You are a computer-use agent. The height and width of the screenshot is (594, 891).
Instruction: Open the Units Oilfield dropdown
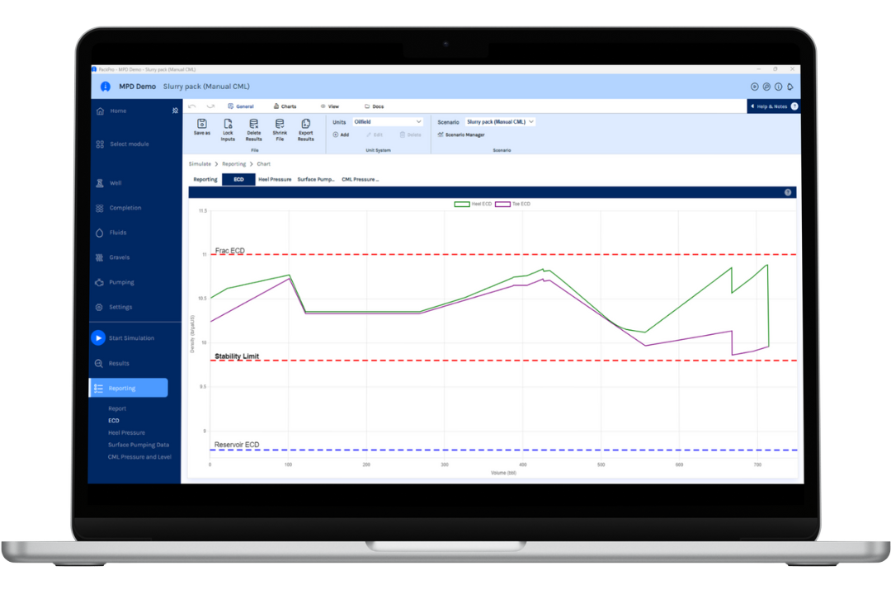[x=388, y=121]
